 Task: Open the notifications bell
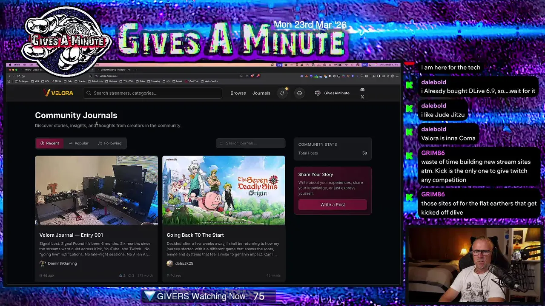pyautogui.click(x=282, y=93)
